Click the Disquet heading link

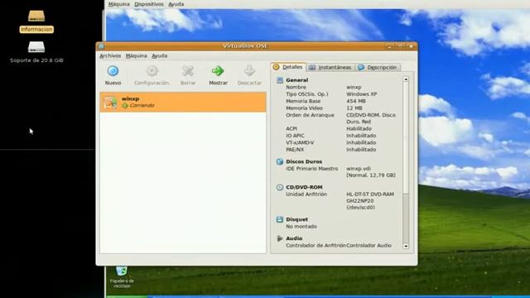point(296,219)
